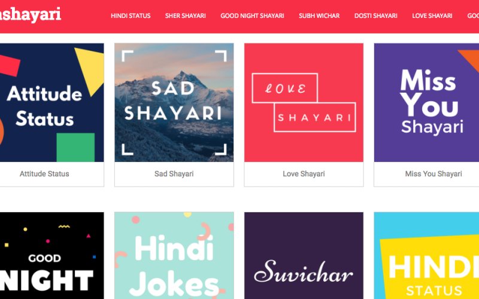Go to Good Night Shayari in navigation
Viewport: 479px width, 299px height.
click(x=252, y=16)
